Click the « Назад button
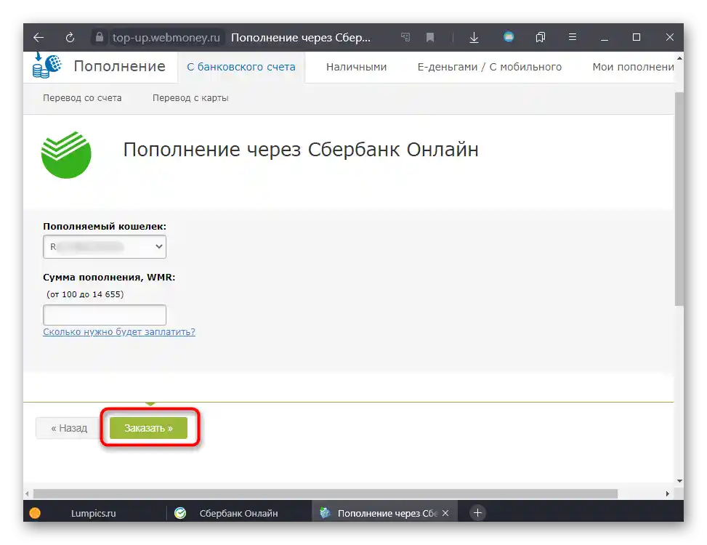The image size is (707, 545). pos(69,428)
